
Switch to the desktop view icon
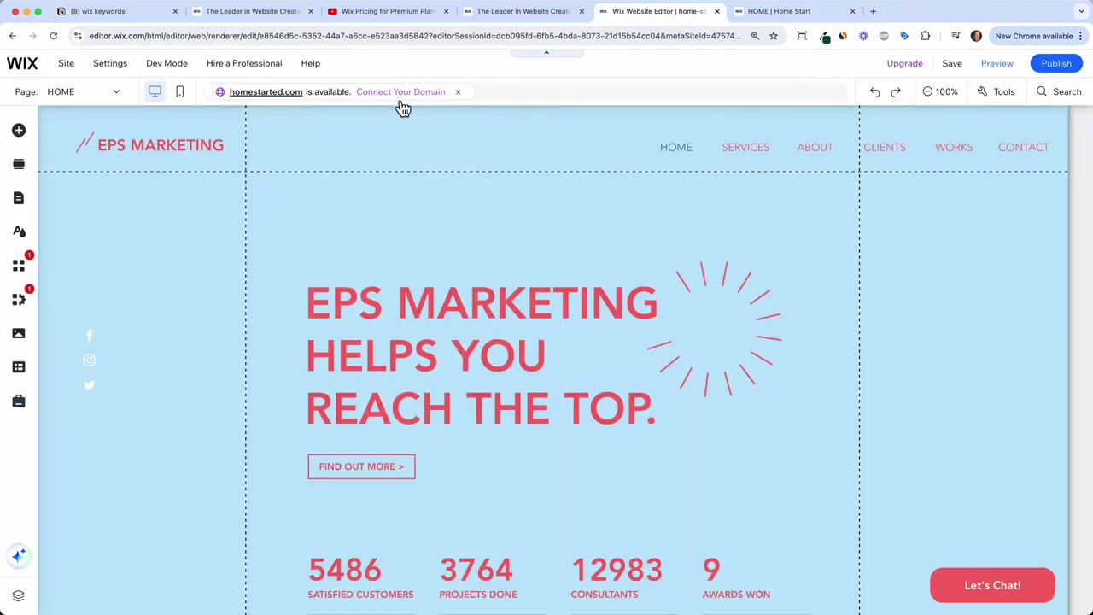[x=155, y=91]
